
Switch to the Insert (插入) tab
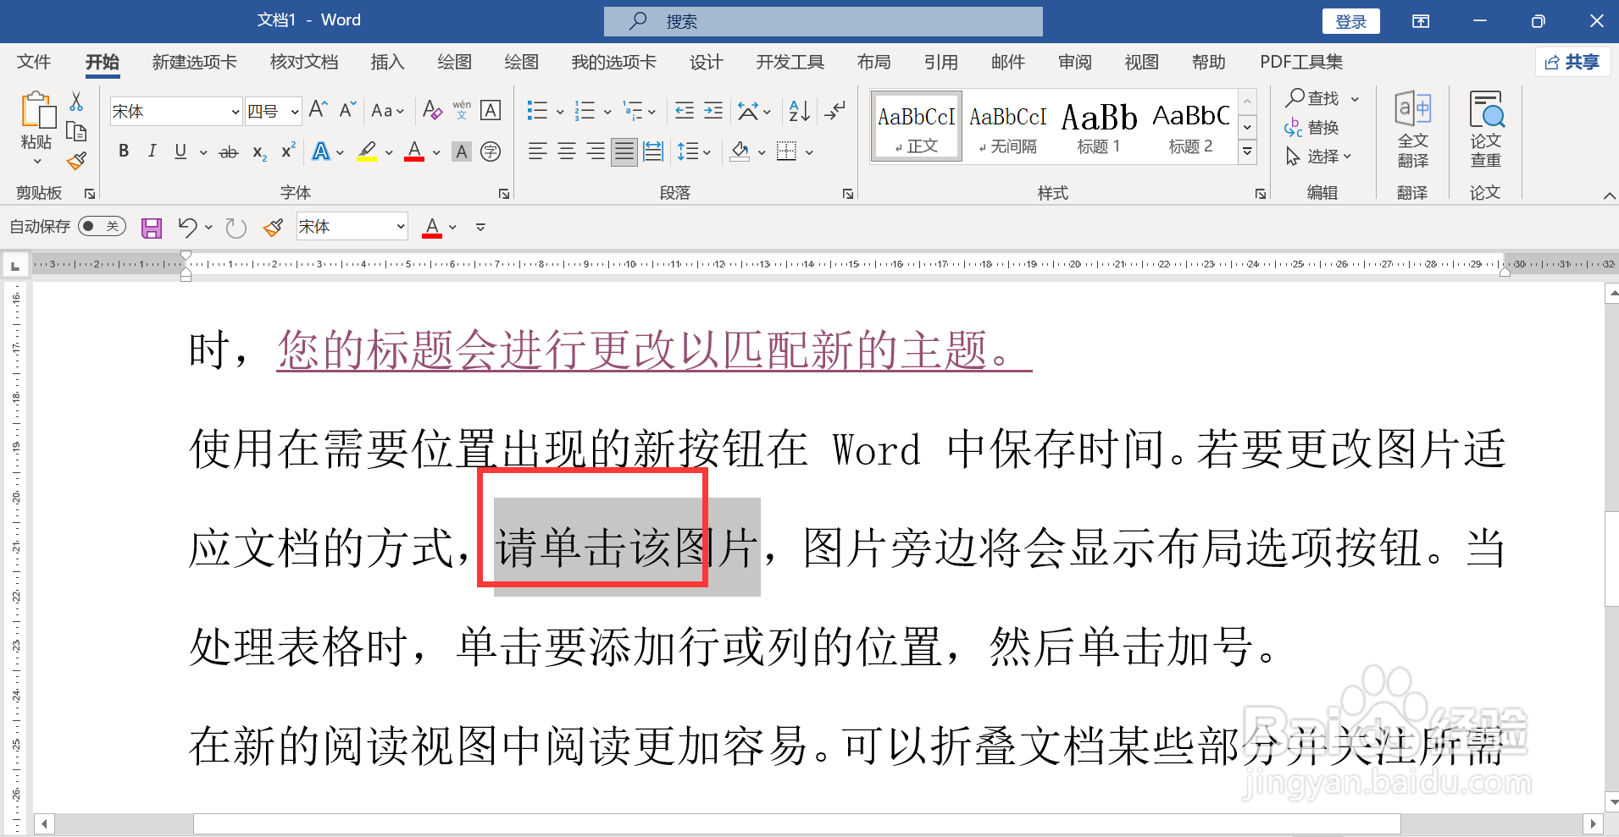pyautogui.click(x=387, y=62)
